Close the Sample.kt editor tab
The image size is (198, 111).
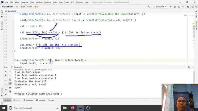click(18, 11)
